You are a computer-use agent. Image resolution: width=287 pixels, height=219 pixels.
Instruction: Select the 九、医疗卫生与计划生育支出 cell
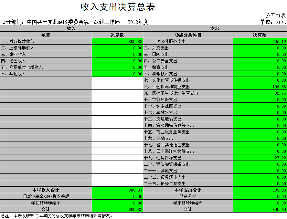tap(188, 93)
